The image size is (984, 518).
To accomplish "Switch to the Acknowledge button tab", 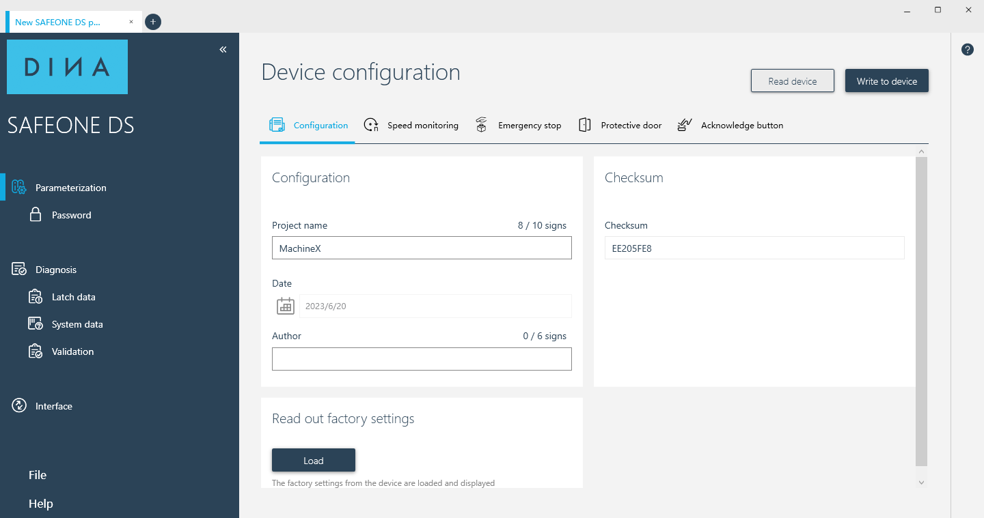I will click(730, 126).
